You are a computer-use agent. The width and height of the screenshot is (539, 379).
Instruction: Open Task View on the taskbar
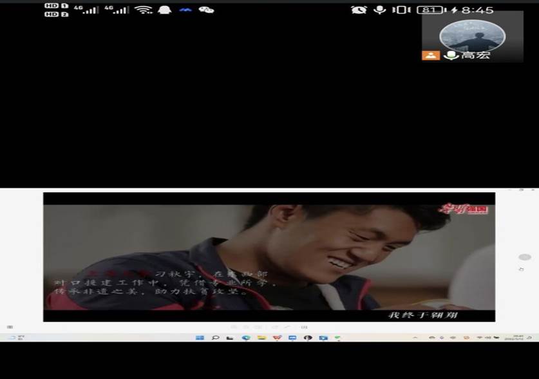(x=230, y=338)
